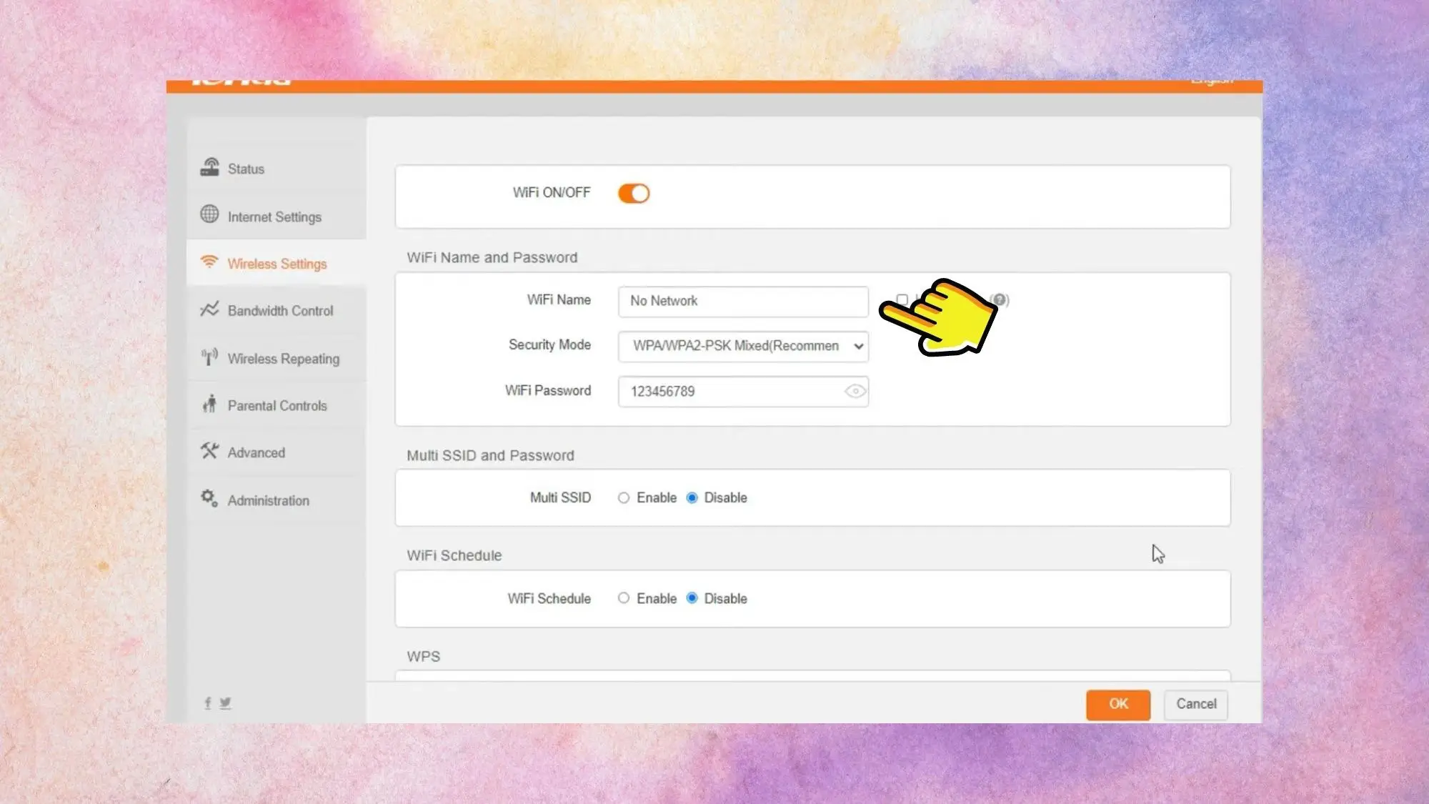Viewport: 1429px width, 804px height.
Task: Open the Bandwidth Control graph icon
Action: [209, 309]
